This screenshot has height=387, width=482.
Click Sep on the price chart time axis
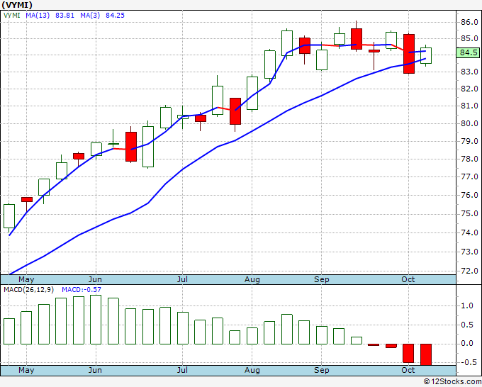click(x=322, y=280)
